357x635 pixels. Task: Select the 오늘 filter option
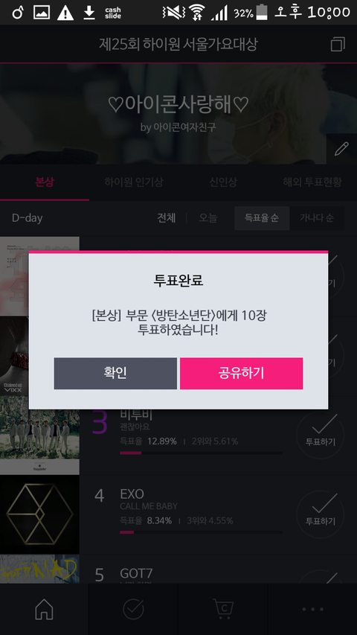[208, 218]
